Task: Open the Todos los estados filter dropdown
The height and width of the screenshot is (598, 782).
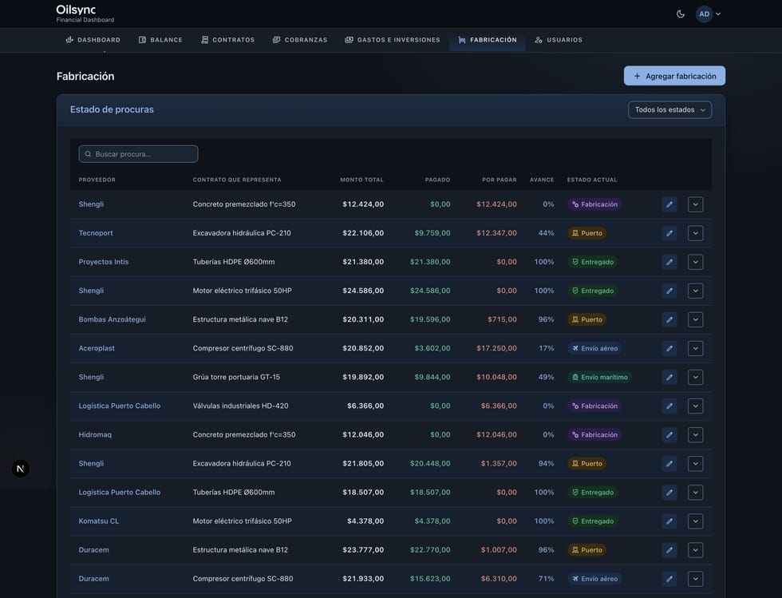Action: 669,110
